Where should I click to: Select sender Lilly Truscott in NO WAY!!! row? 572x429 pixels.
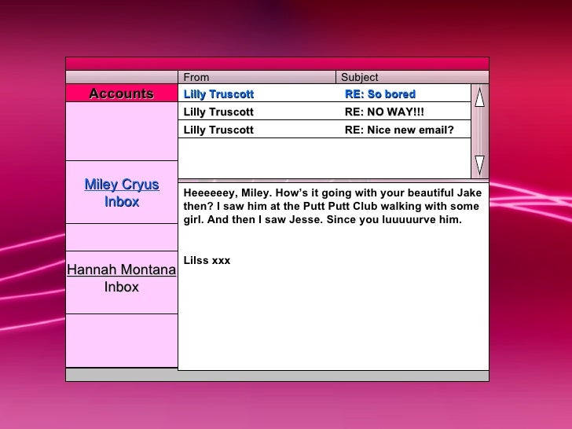point(218,112)
